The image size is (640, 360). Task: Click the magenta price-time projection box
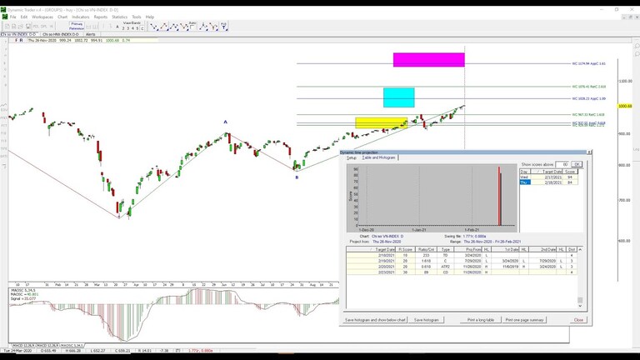click(428, 60)
